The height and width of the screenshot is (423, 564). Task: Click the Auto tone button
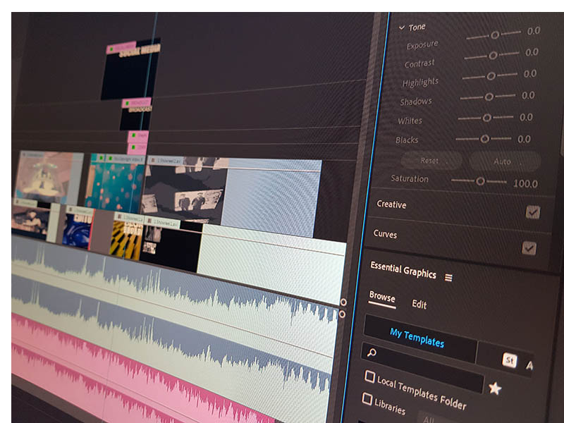pos(503,161)
